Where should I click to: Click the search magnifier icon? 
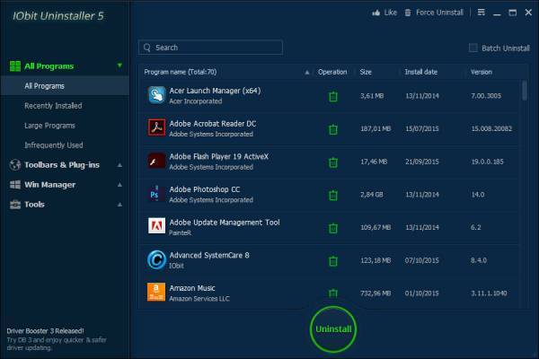[x=147, y=48]
